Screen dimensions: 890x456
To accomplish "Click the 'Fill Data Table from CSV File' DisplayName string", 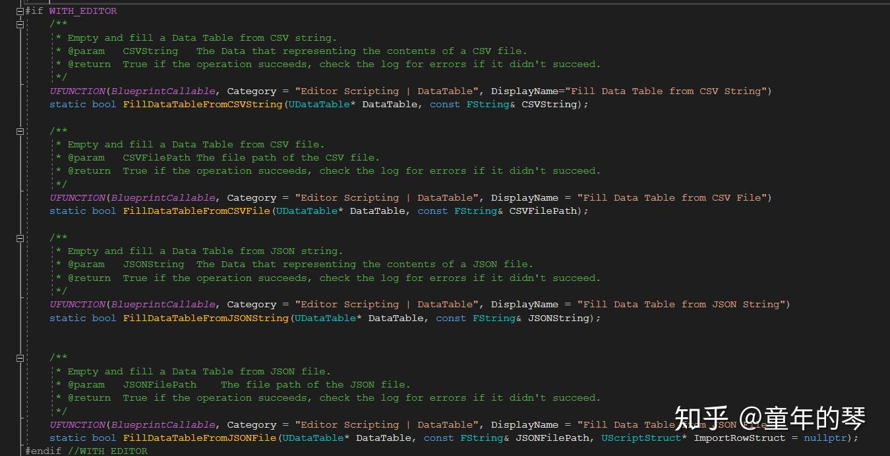I will [673, 197].
